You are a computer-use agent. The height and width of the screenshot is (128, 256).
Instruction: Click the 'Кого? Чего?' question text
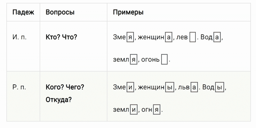click(x=65, y=87)
